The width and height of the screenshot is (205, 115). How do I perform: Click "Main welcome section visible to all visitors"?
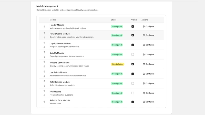68,28
